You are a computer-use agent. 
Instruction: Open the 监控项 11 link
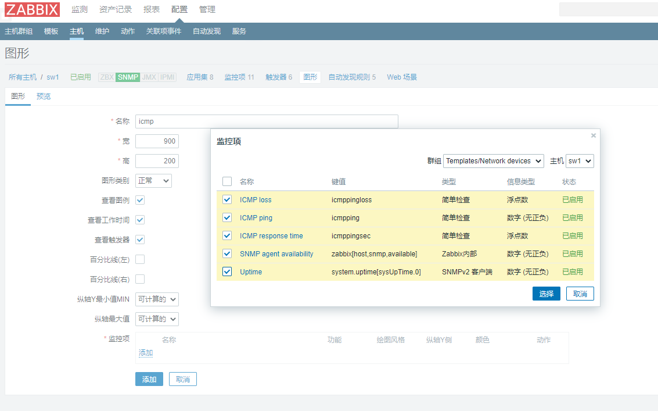(x=239, y=77)
